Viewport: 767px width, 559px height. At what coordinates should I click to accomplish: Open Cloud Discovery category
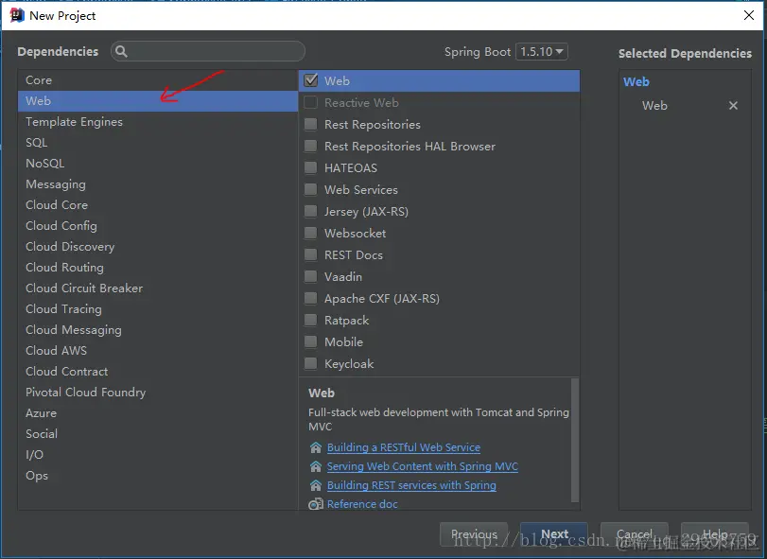158,247
